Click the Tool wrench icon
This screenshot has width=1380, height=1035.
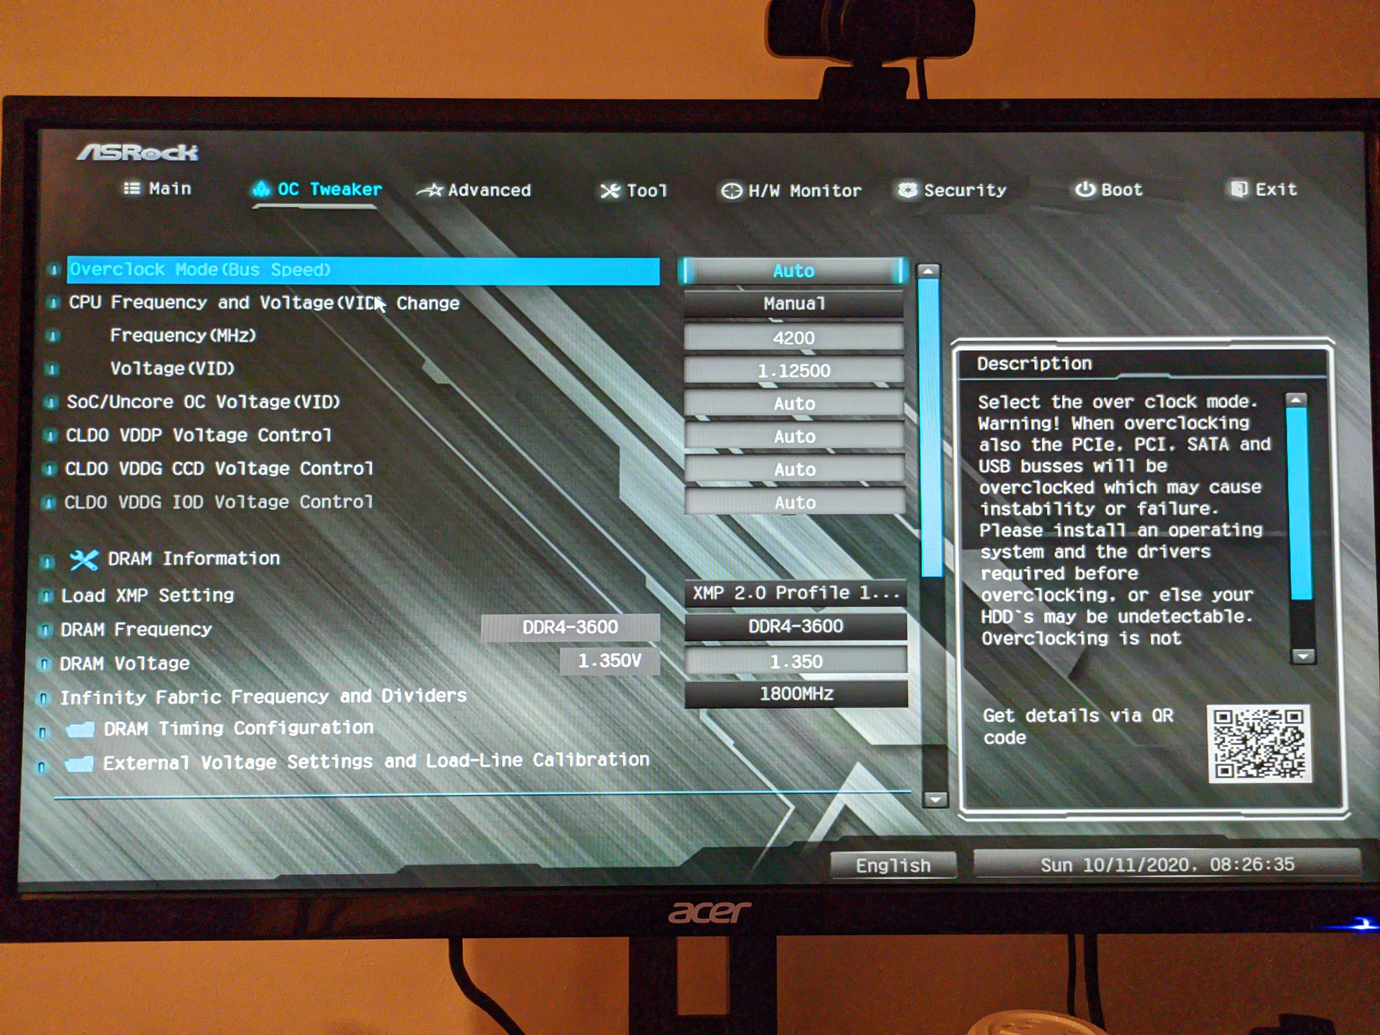tap(610, 191)
